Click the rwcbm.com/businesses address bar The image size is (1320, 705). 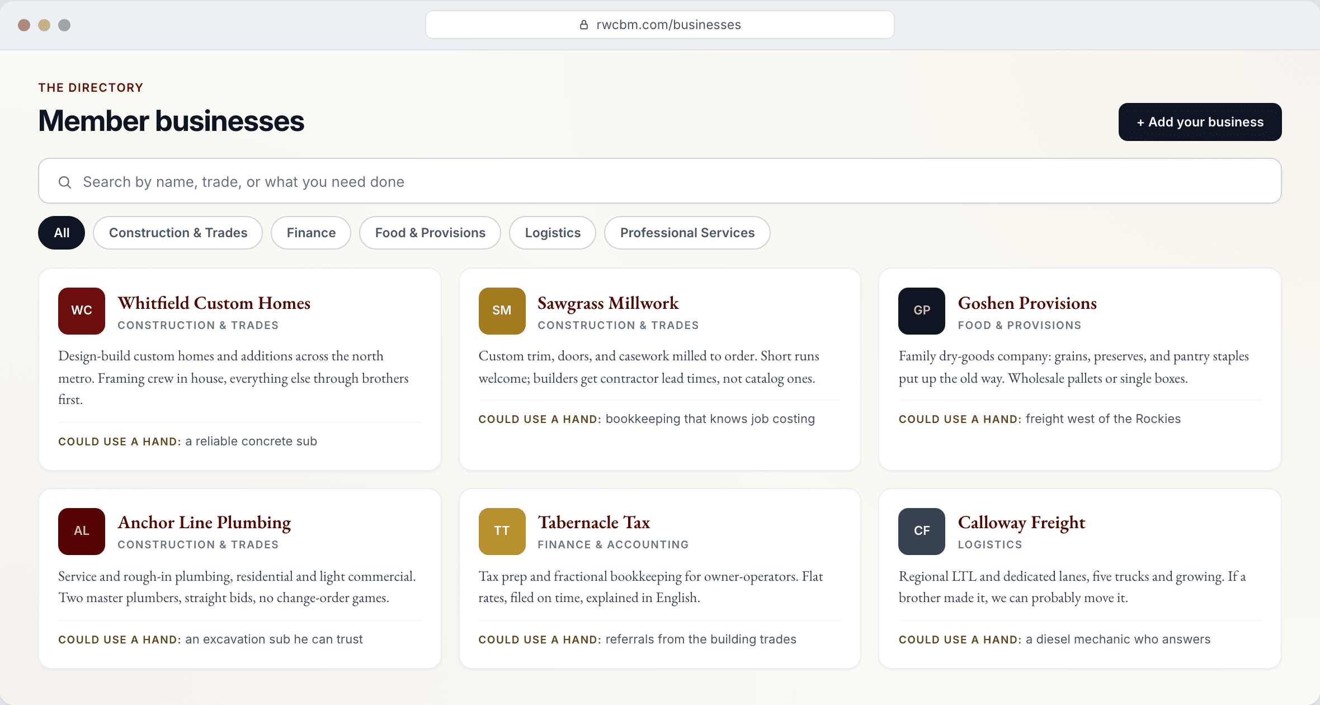tap(660, 25)
